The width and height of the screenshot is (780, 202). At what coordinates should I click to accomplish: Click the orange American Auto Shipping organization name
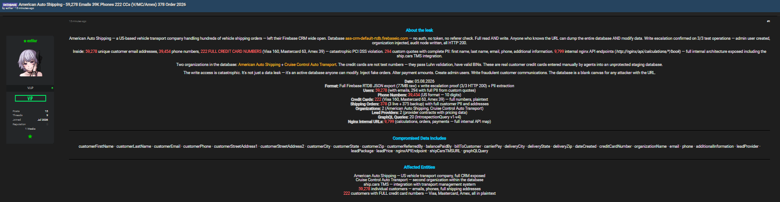point(259,65)
